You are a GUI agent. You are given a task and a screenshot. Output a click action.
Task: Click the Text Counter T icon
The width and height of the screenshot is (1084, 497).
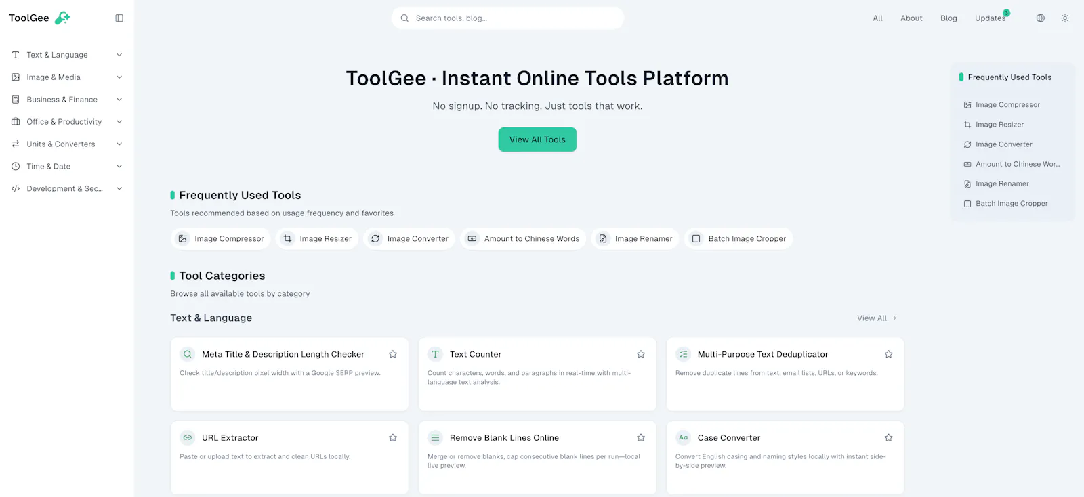[436, 354]
